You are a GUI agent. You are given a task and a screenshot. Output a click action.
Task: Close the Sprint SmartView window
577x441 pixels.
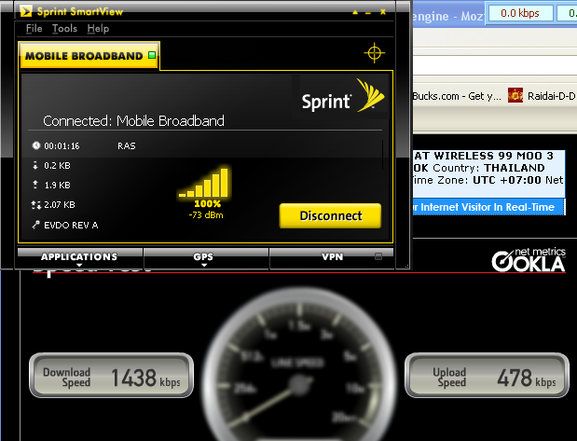383,12
